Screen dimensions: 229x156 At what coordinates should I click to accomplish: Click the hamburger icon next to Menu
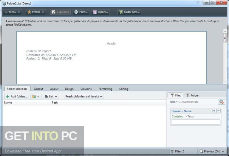tap(6, 12)
